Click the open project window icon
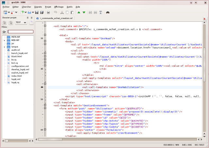209x148 pixels. tap(5, 12)
